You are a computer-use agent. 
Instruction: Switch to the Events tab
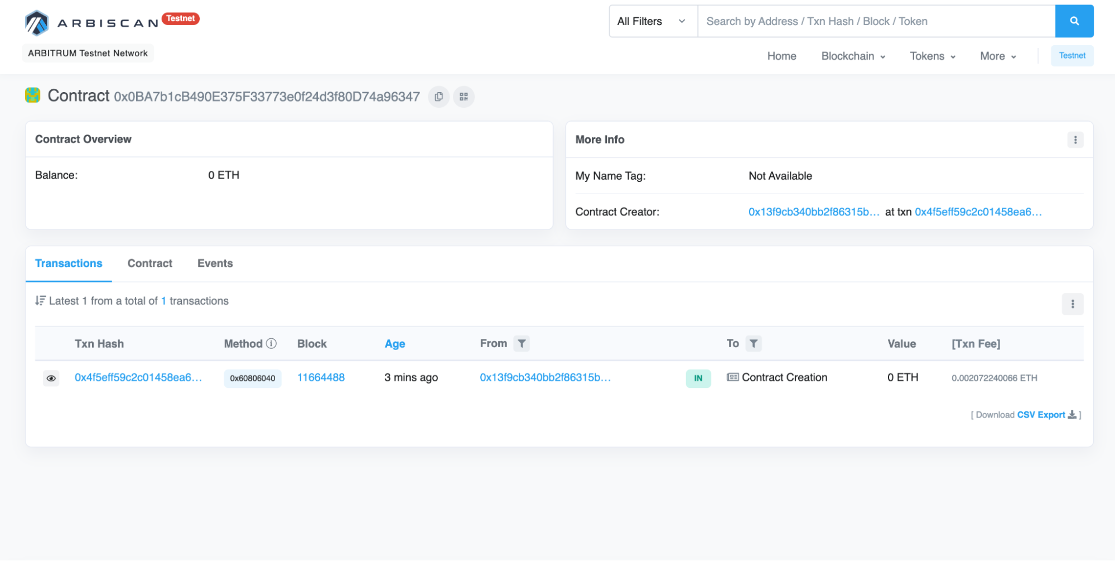click(x=215, y=263)
